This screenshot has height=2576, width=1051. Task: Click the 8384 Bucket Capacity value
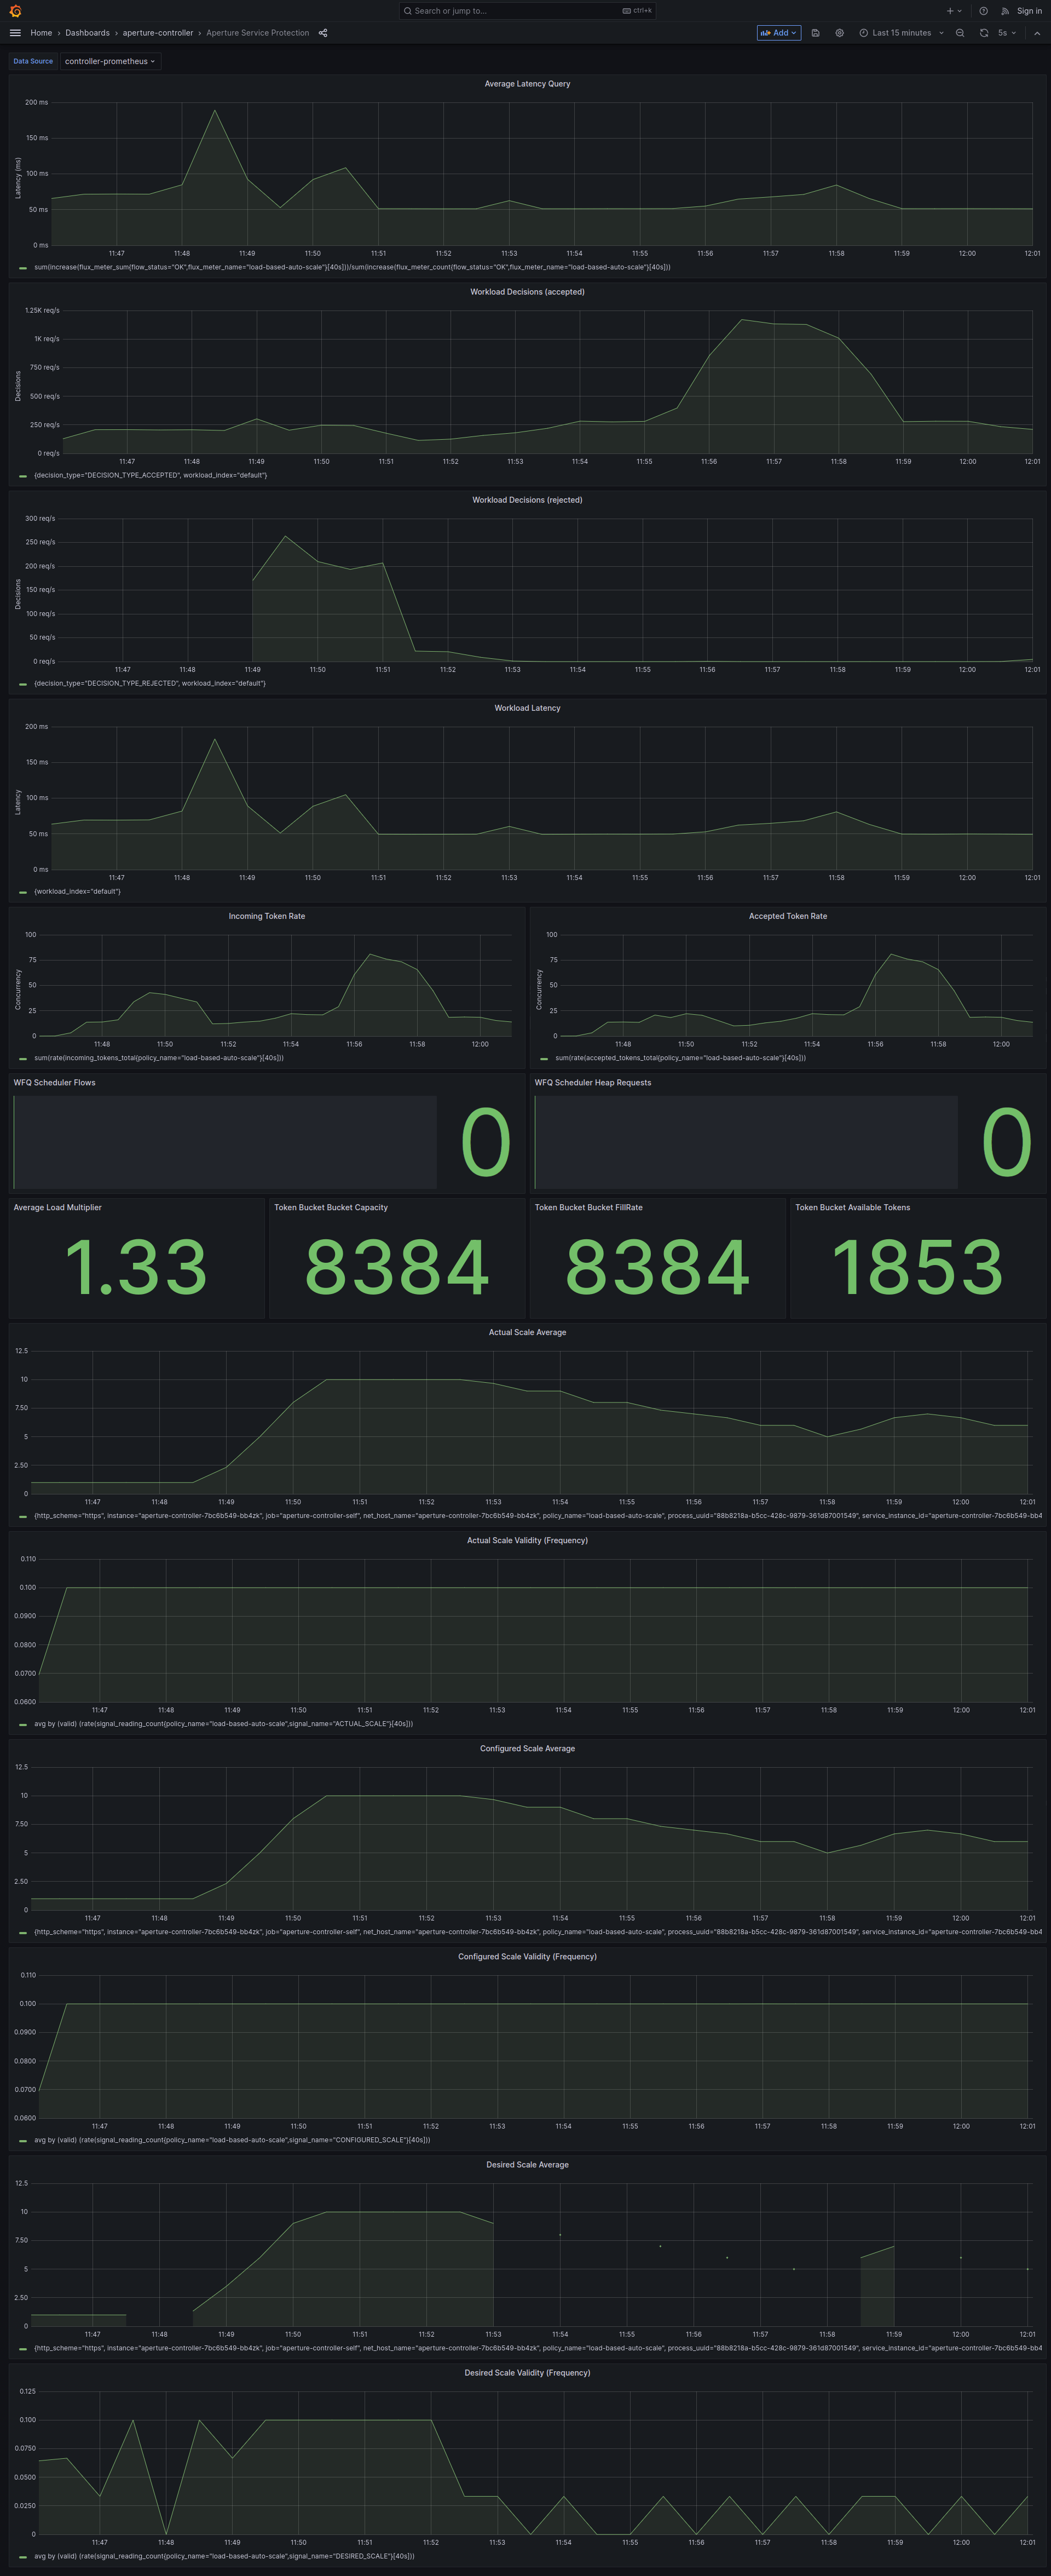397,1267
